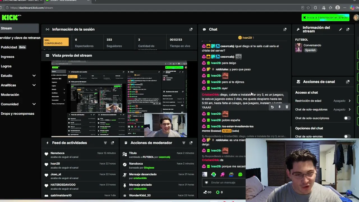Click the Spanish language tag
The width and height of the screenshot is (359, 202).
(310, 50)
